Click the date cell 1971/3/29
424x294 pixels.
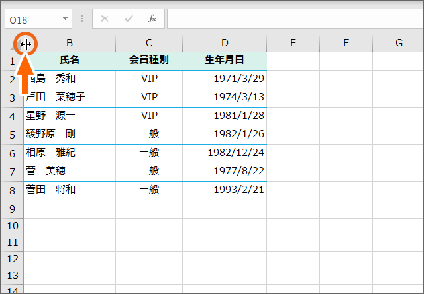[x=225, y=79]
